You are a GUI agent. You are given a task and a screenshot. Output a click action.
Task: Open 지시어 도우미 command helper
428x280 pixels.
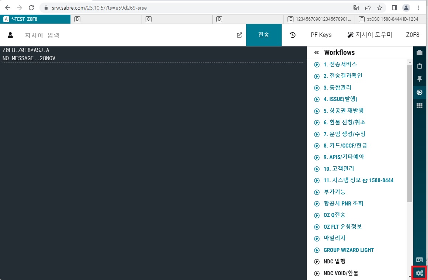coord(370,35)
